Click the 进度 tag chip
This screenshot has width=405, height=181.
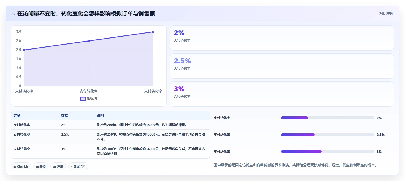click(58, 166)
